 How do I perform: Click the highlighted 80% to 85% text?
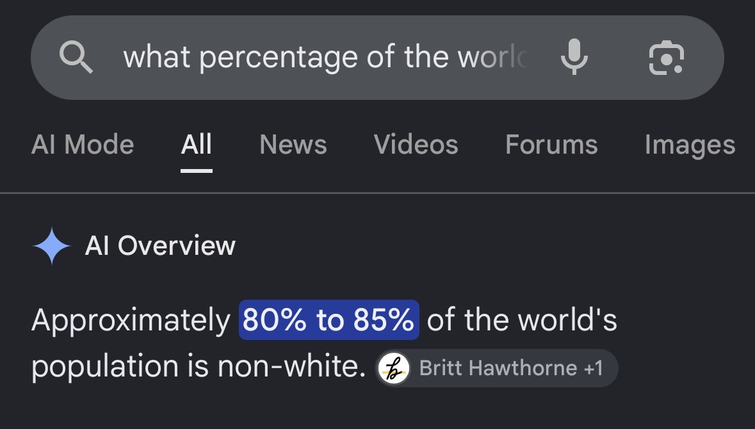pyautogui.click(x=329, y=320)
